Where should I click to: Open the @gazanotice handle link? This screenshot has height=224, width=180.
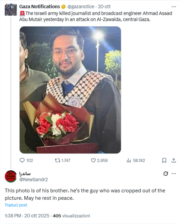coord(81,6)
